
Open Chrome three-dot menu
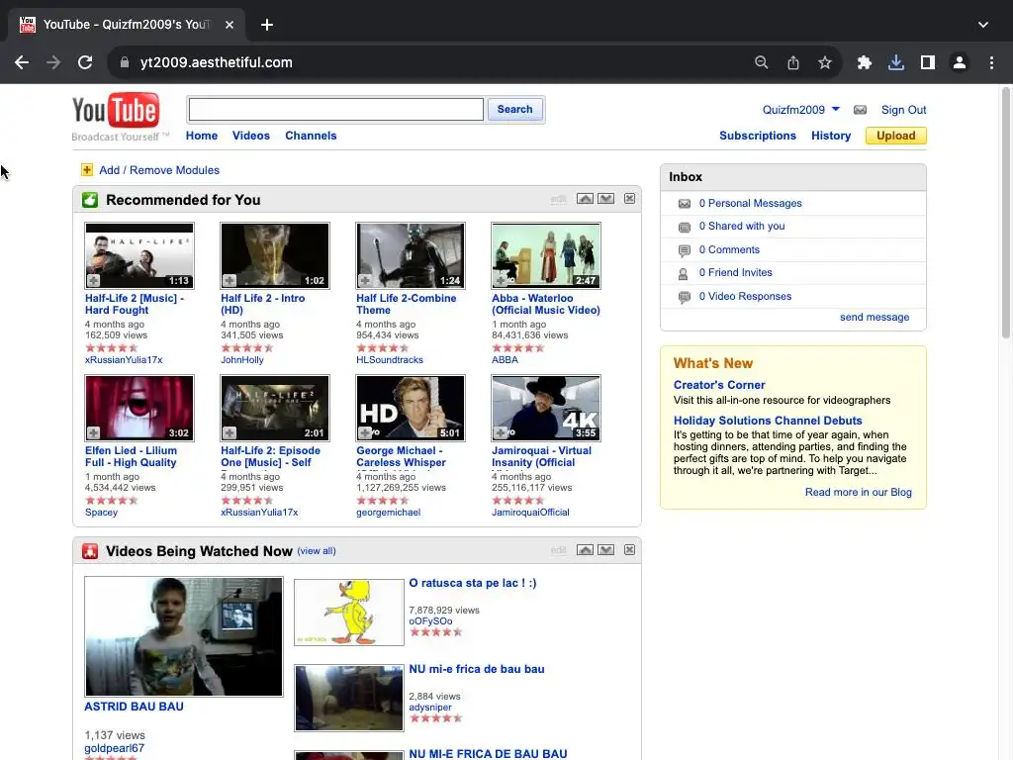point(991,62)
